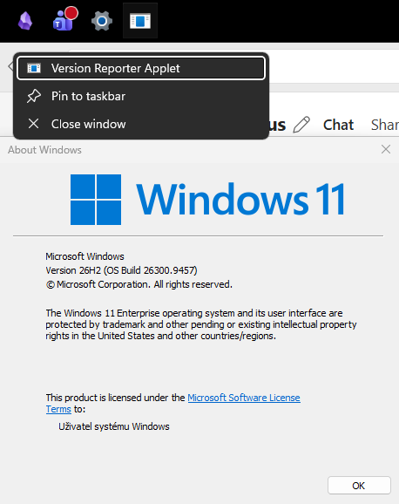Click the Terms link text
This screenshot has width=399, height=504.
click(58, 409)
